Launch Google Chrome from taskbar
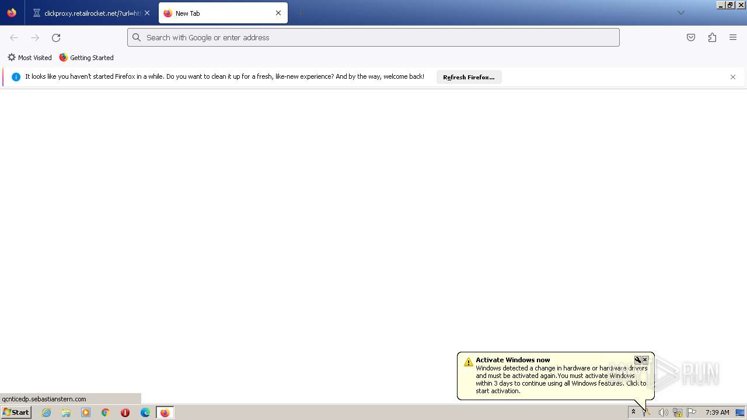 [106, 412]
